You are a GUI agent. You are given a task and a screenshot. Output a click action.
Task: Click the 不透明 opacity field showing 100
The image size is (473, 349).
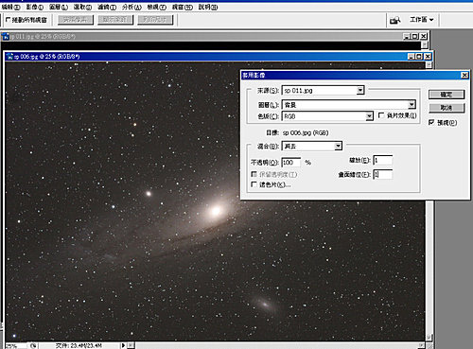tap(290, 163)
